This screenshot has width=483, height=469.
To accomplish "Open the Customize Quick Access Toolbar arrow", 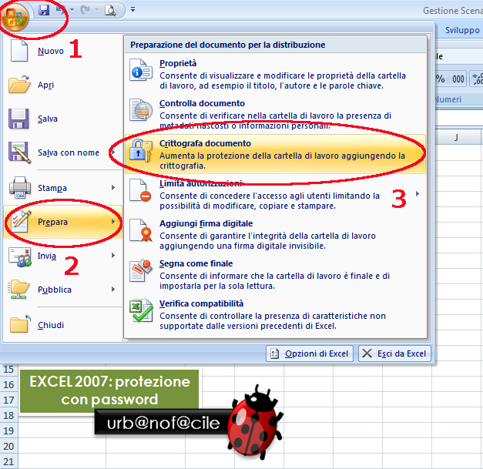I will tap(132, 10).
